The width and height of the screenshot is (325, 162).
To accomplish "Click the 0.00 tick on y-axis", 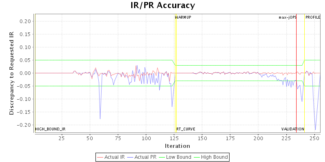I will [x=26, y=73].
